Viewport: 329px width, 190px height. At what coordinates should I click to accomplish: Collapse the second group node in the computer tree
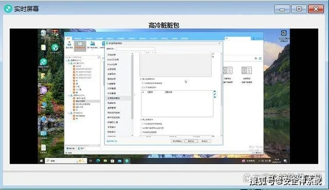pyautogui.click(x=69, y=95)
